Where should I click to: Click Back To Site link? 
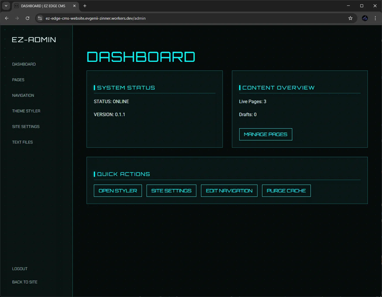tap(25, 282)
